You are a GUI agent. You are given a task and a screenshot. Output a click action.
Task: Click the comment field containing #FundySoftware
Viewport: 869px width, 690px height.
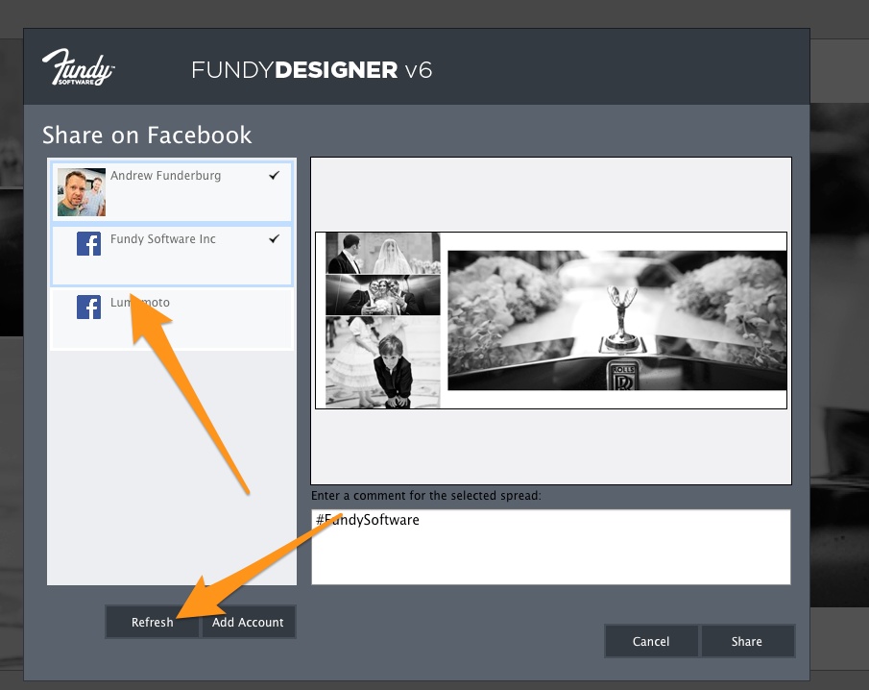(x=551, y=547)
